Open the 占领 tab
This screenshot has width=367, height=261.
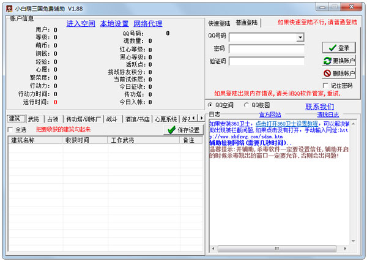coord(53,119)
